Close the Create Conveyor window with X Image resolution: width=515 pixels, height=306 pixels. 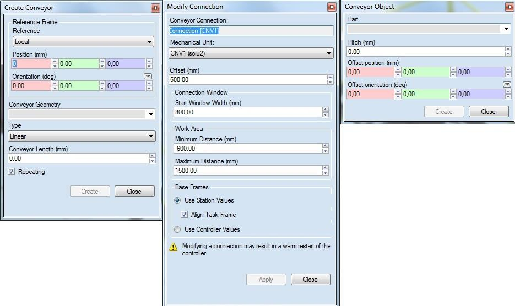click(155, 8)
